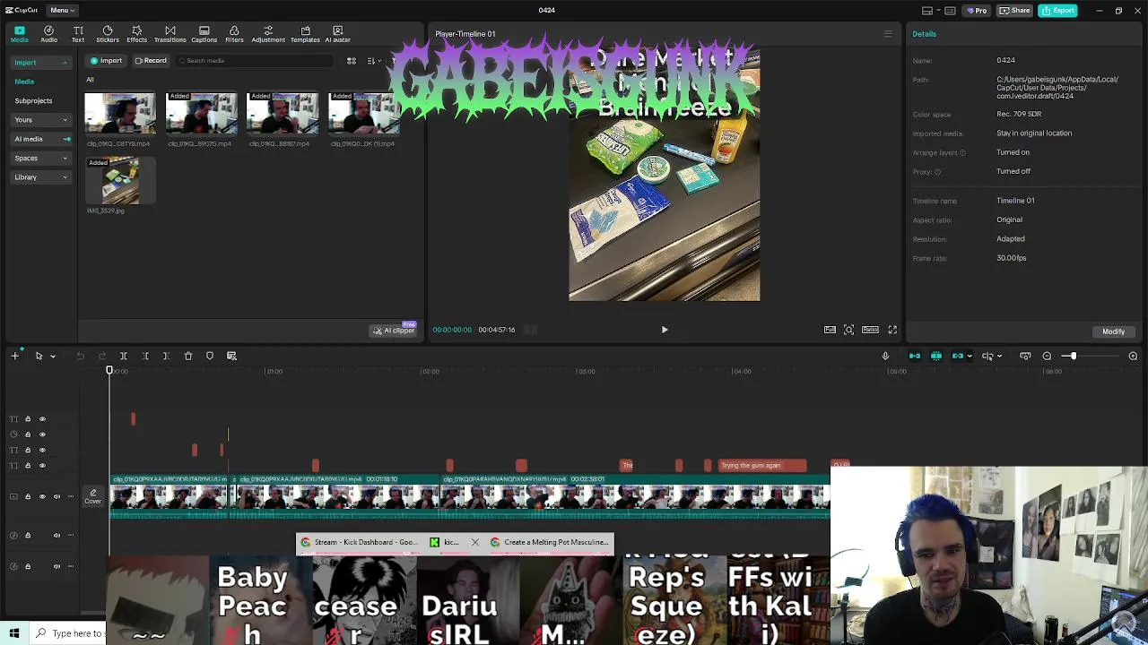
Task: Select Subprojects in the sidebar
Action: (33, 100)
